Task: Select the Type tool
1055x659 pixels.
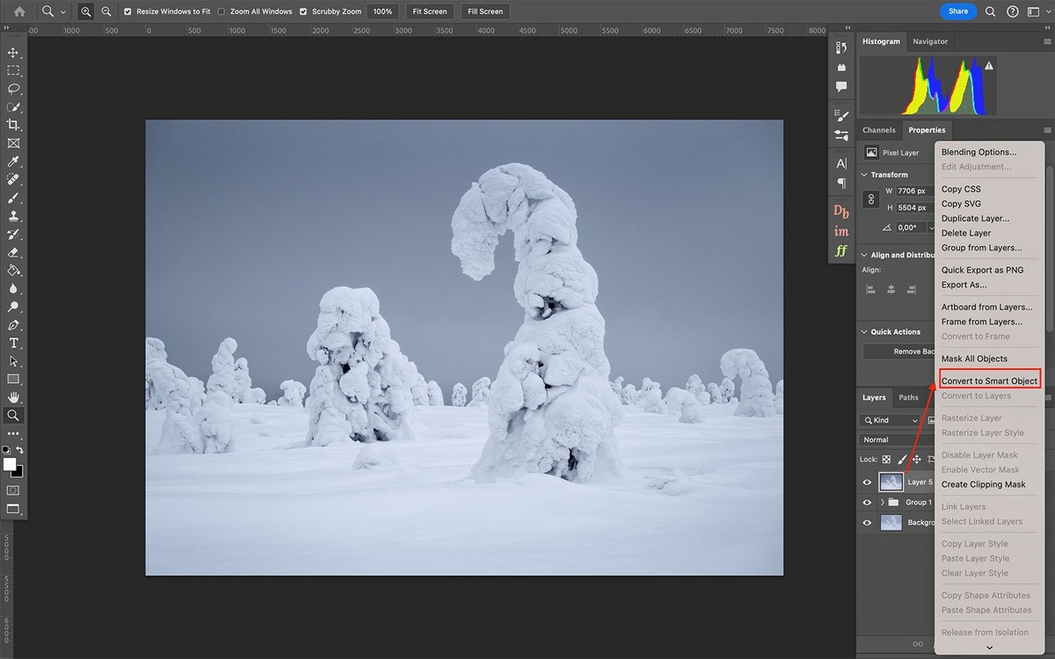Action: click(13, 343)
